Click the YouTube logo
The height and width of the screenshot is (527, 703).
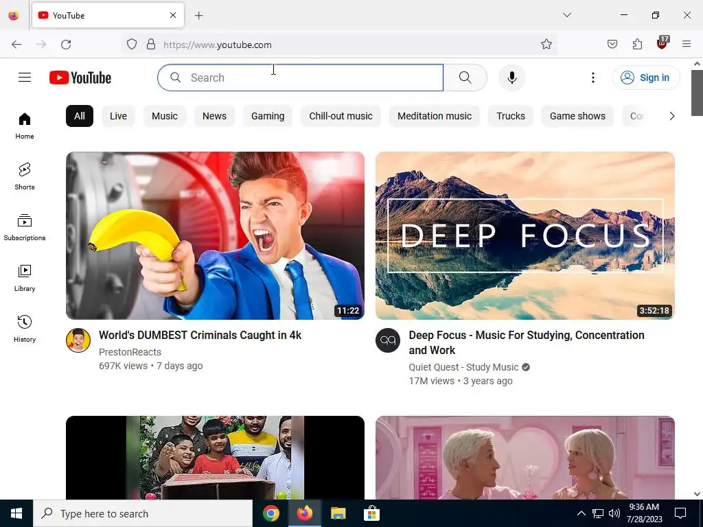coord(80,78)
